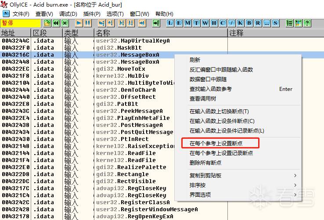Screen dimensions: 324x220
Task: Open Call stack with K button
Action: [x=240, y=23]
